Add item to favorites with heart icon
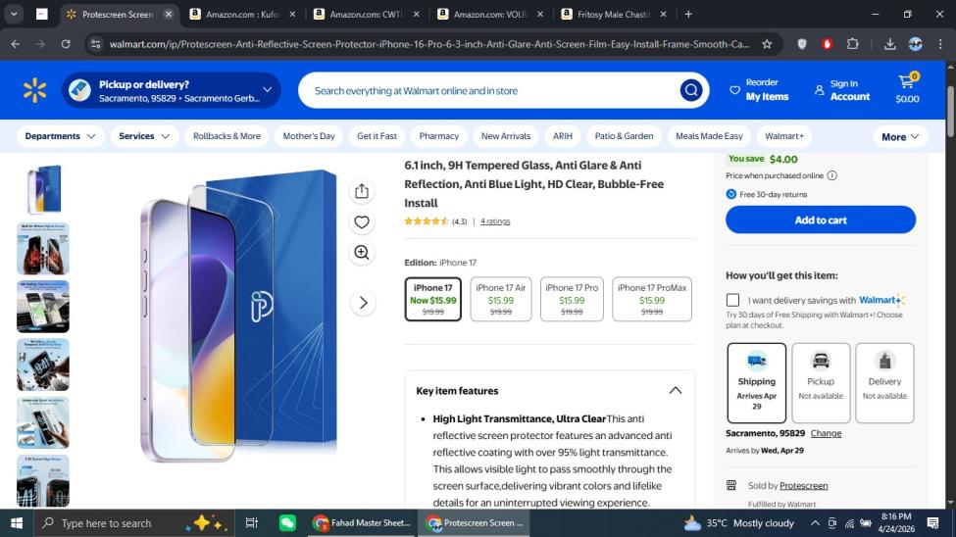956x537 pixels. [362, 222]
